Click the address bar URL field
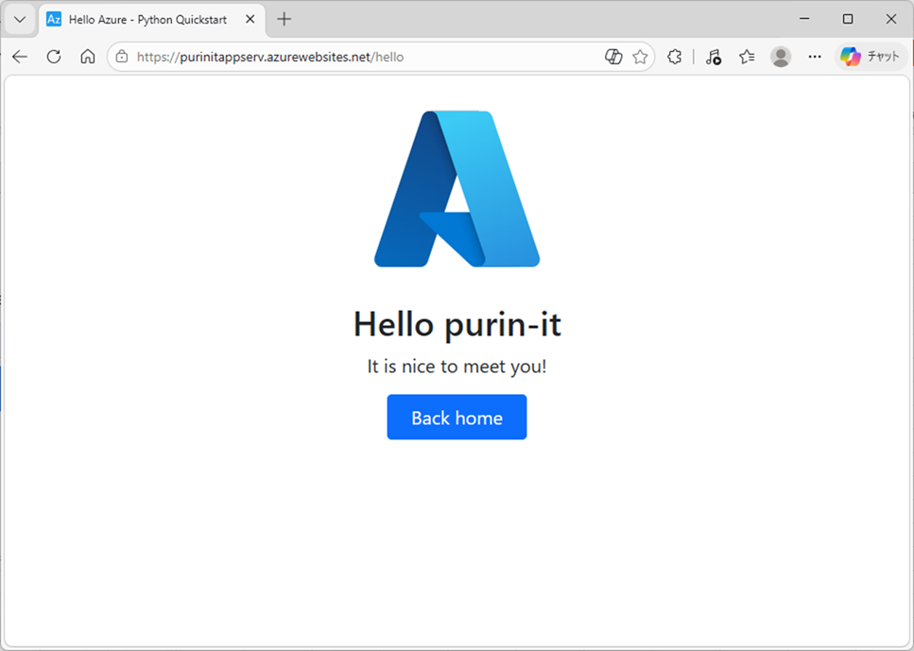The height and width of the screenshot is (651, 914). coord(359,57)
